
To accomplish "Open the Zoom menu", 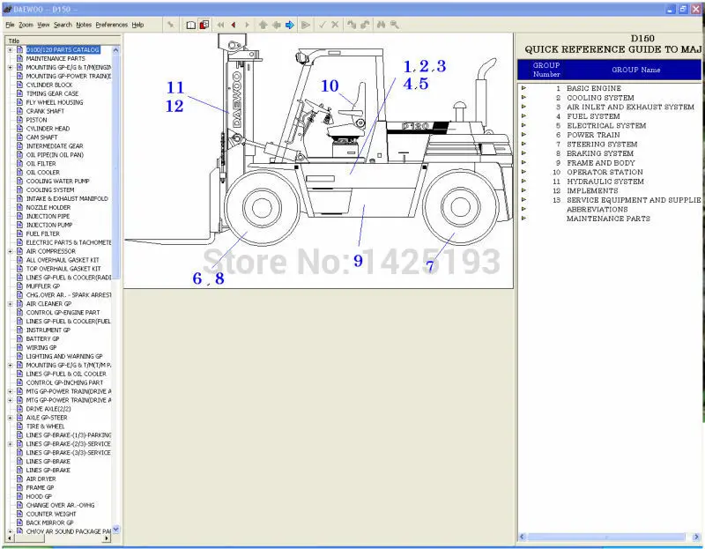I will point(26,25).
